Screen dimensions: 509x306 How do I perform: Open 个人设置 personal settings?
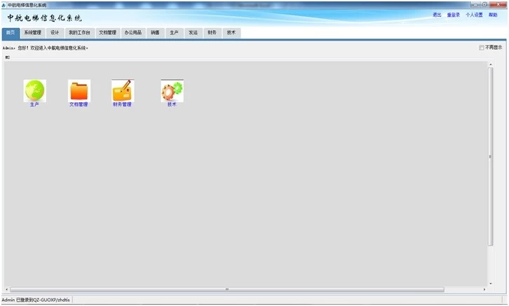(475, 15)
